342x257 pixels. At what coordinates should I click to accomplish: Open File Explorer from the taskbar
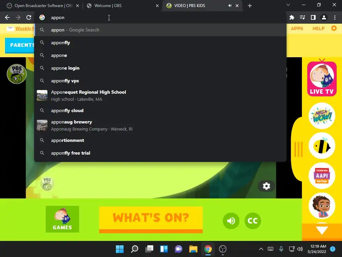[x=193, y=249]
